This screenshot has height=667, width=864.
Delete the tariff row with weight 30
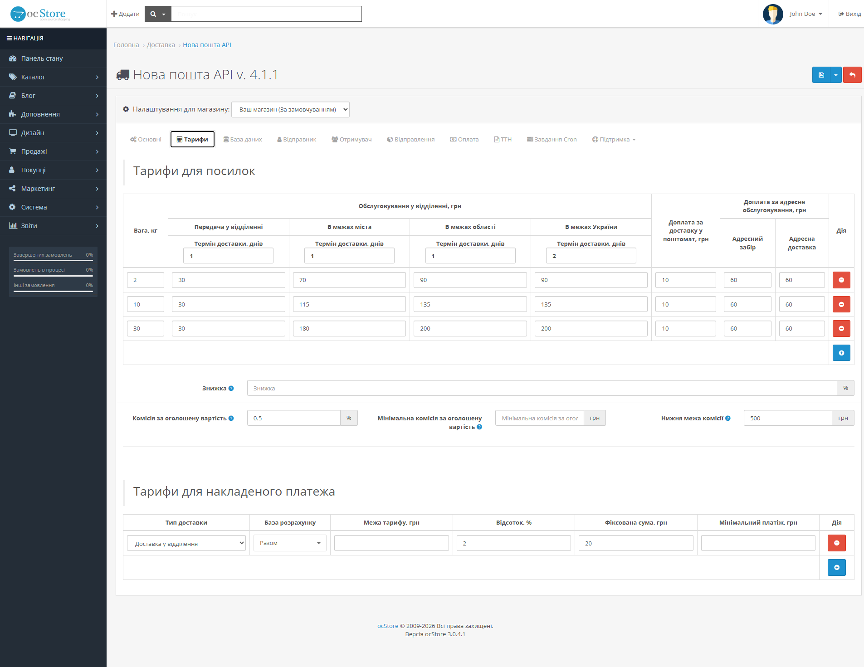pyautogui.click(x=841, y=328)
